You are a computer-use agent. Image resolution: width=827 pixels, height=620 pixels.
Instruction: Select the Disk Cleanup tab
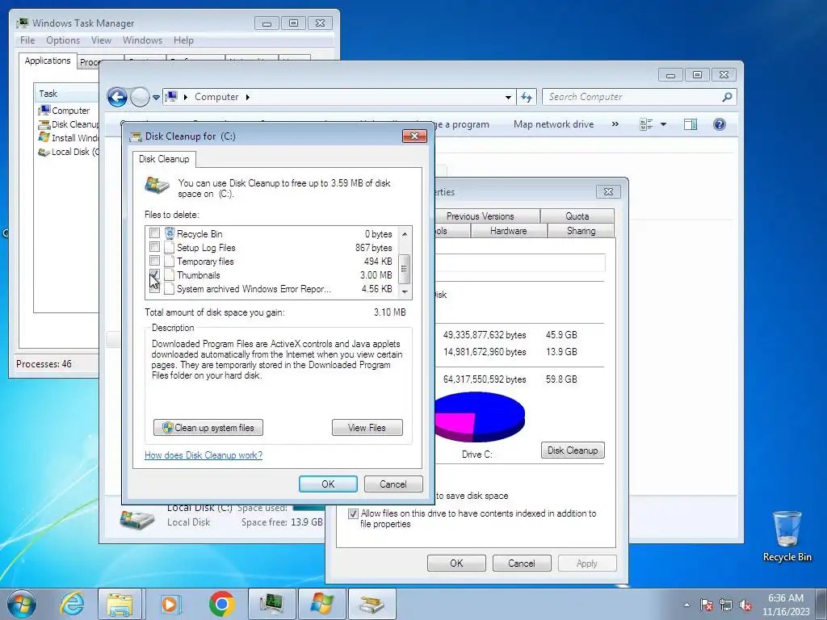(x=164, y=159)
